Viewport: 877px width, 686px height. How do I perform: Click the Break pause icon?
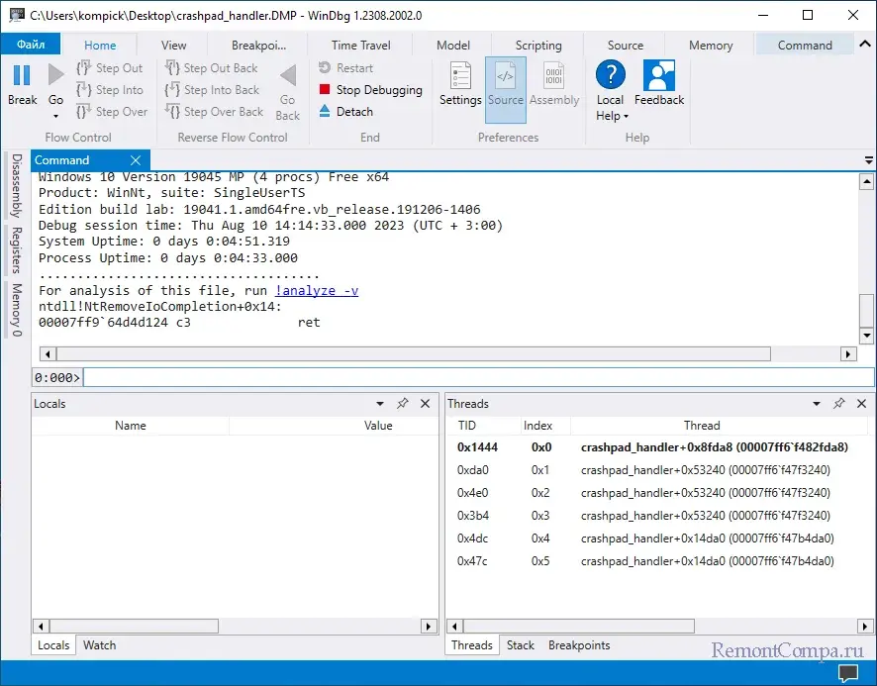click(x=21, y=75)
